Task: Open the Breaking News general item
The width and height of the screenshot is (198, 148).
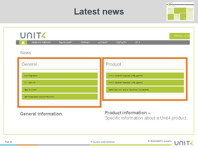Action: click(60, 76)
